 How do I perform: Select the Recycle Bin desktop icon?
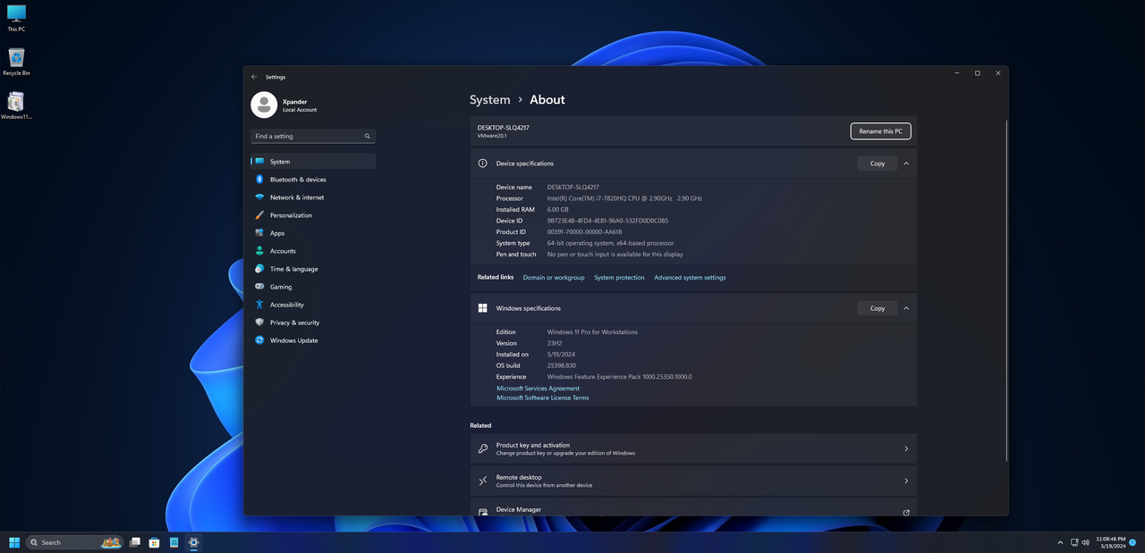(x=16, y=62)
